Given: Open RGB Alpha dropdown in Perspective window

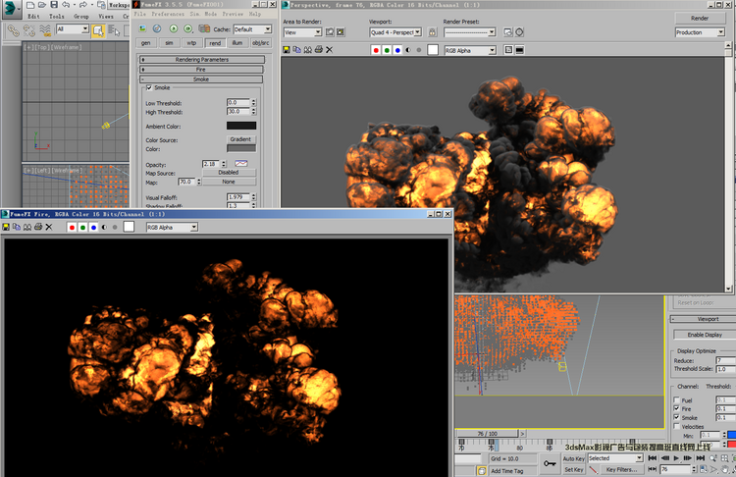Looking at the screenshot, I should coord(470,50).
